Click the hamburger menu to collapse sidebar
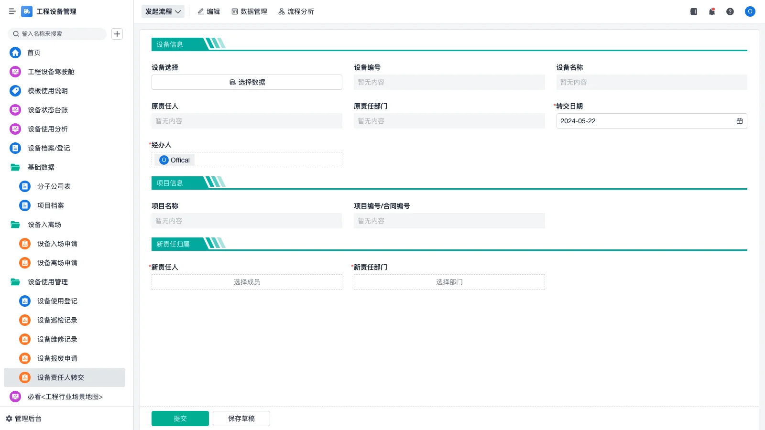Image resolution: width=765 pixels, height=430 pixels. click(12, 11)
